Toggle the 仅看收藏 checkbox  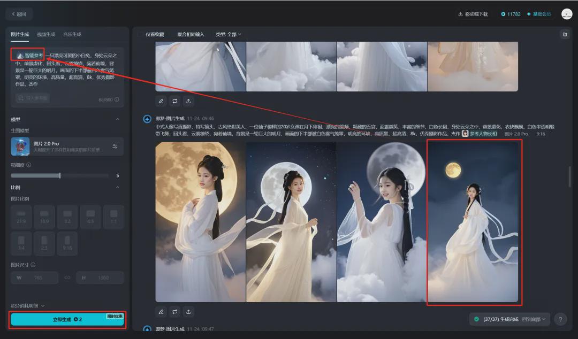point(141,34)
